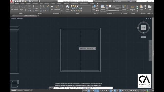The image size is (164, 92).
Task: Click the Match Properties tool
Action: point(103,8)
